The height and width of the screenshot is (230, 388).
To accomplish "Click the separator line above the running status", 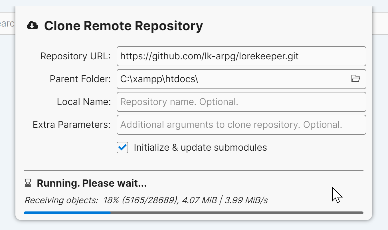I will coord(193,171).
